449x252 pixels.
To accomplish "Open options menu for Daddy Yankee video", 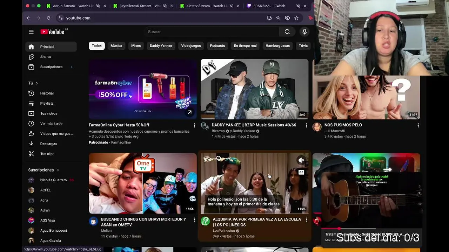I will point(306,125).
